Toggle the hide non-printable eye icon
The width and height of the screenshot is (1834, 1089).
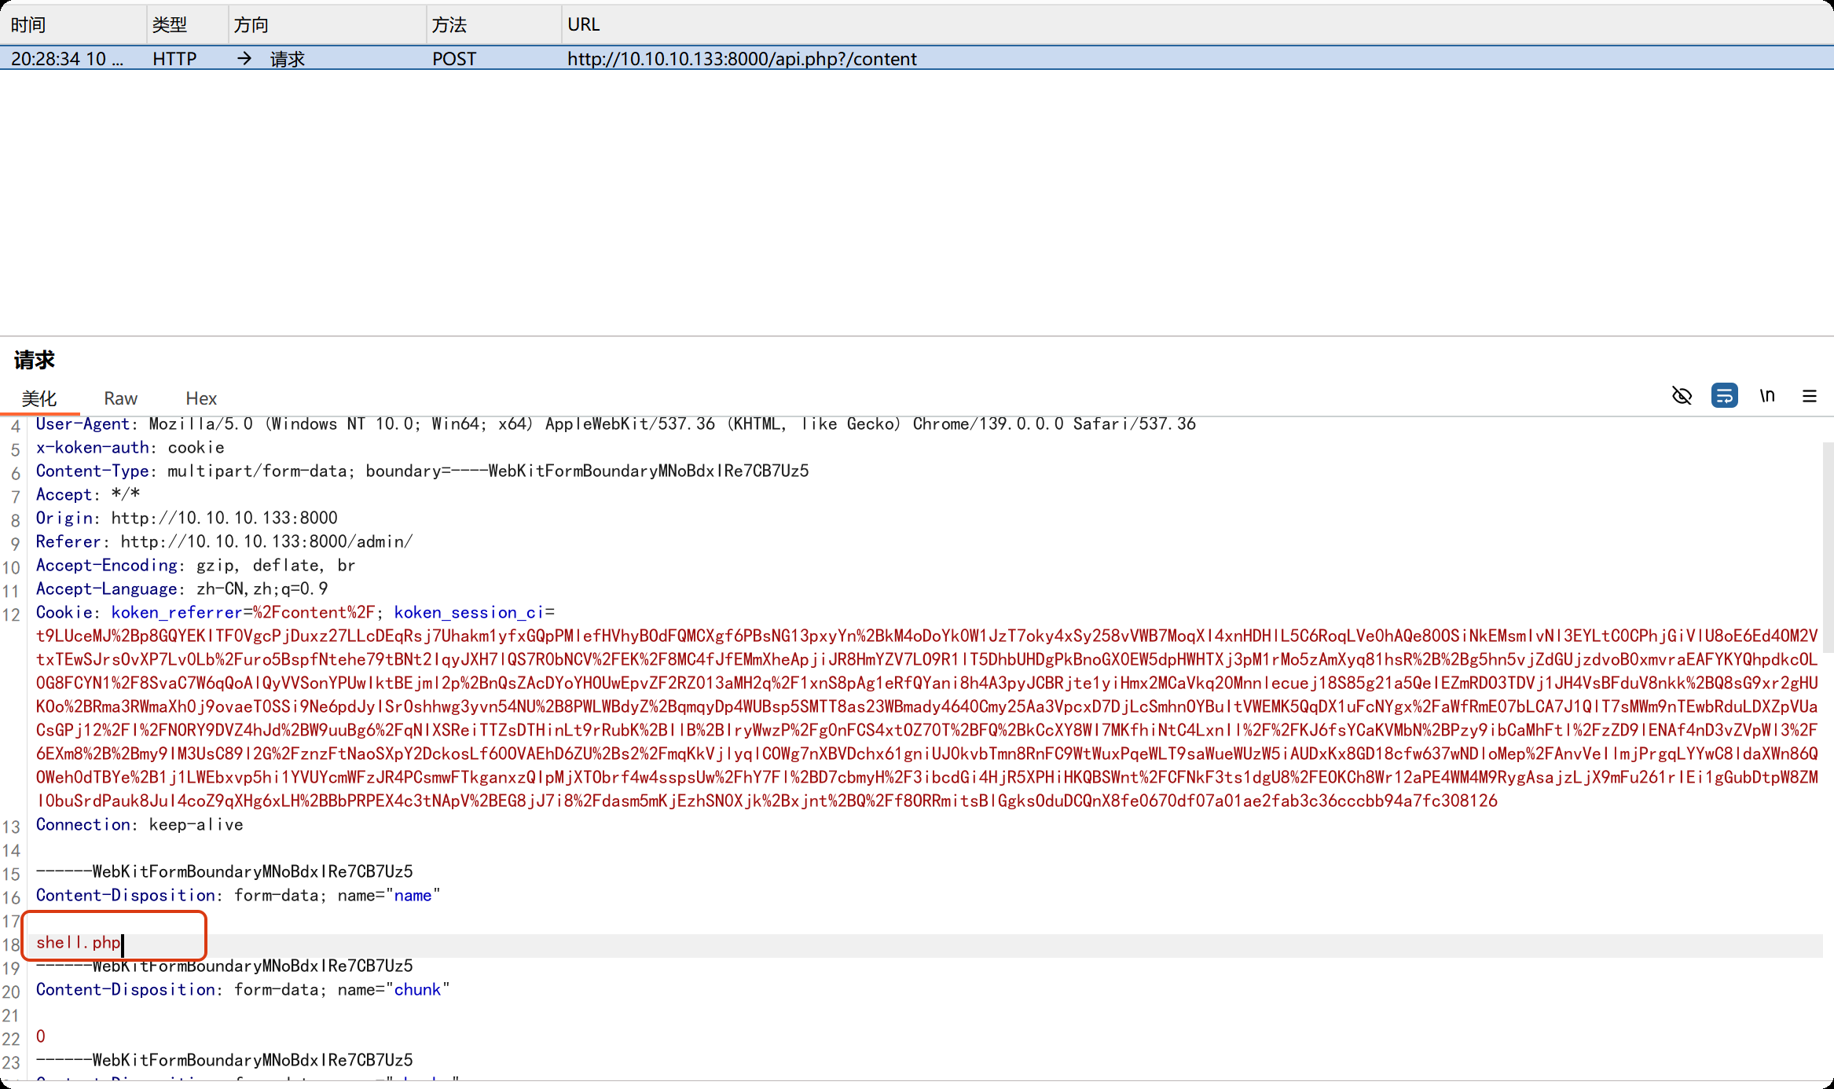pos(1682,395)
